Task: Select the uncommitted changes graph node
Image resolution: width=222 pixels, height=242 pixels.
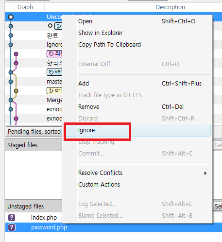Action: point(11,17)
